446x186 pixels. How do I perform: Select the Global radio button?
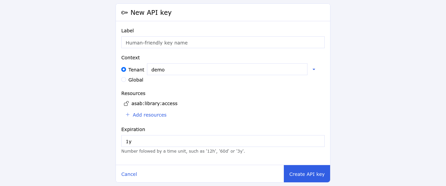click(124, 80)
